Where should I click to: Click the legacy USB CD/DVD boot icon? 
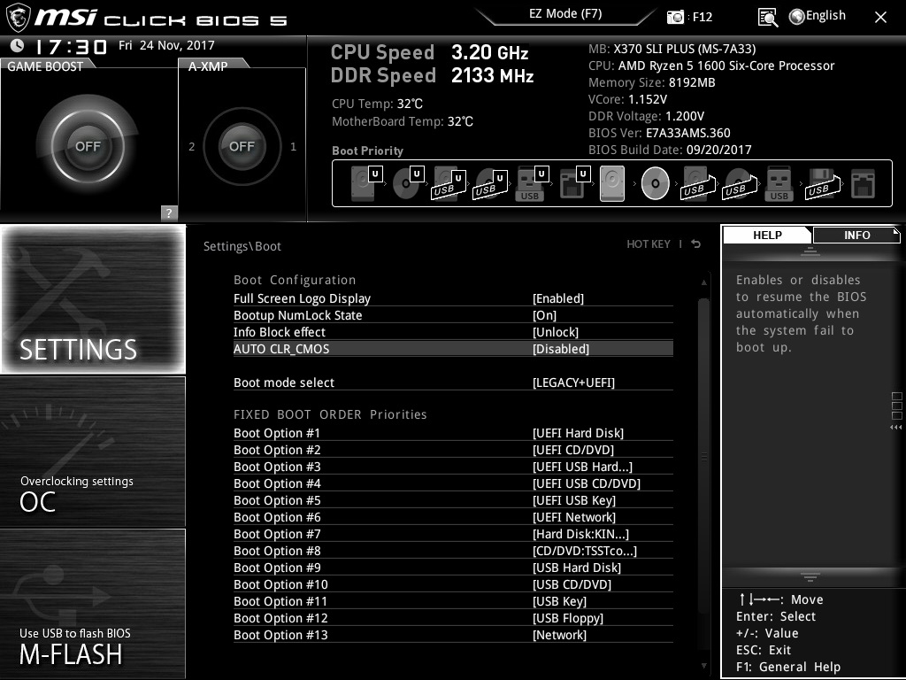point(740,184)
